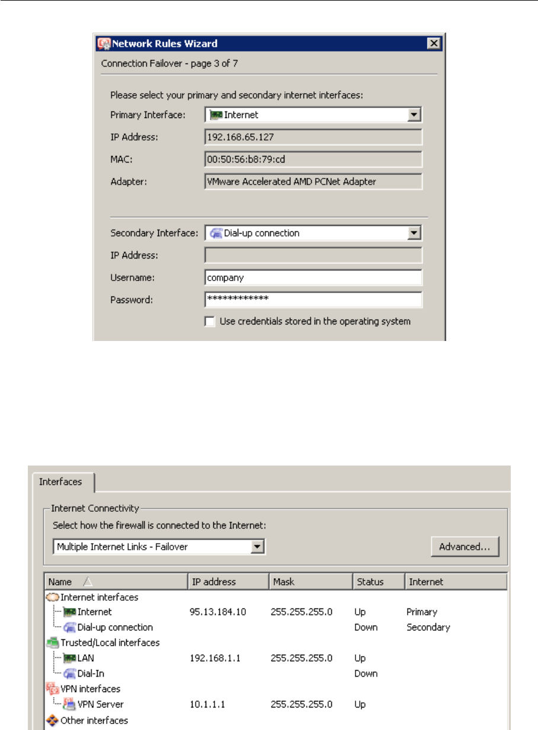
Task: Click the MAC field showing 00:50:56:b8:79:cd
Action: coord(313,160)
